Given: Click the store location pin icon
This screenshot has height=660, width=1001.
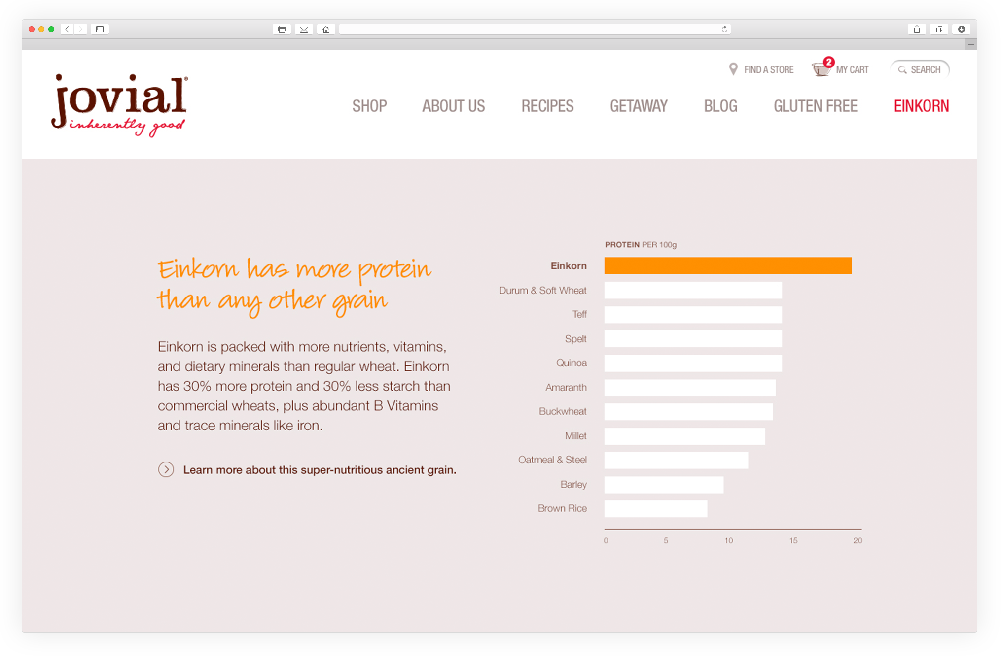Looking at the screenshot, I should [733, 69].
